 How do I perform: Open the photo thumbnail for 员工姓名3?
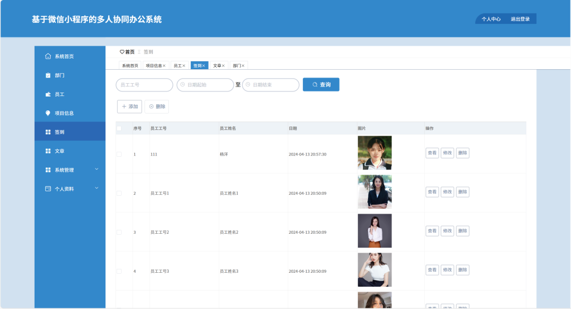click(375, 269)
